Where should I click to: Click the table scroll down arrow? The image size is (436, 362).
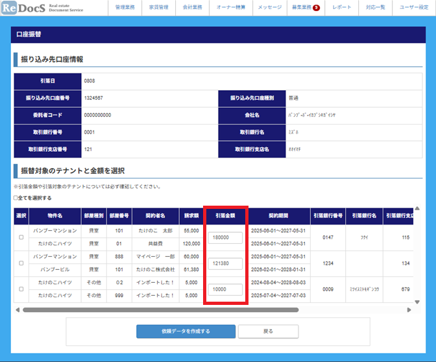(417, 302)
